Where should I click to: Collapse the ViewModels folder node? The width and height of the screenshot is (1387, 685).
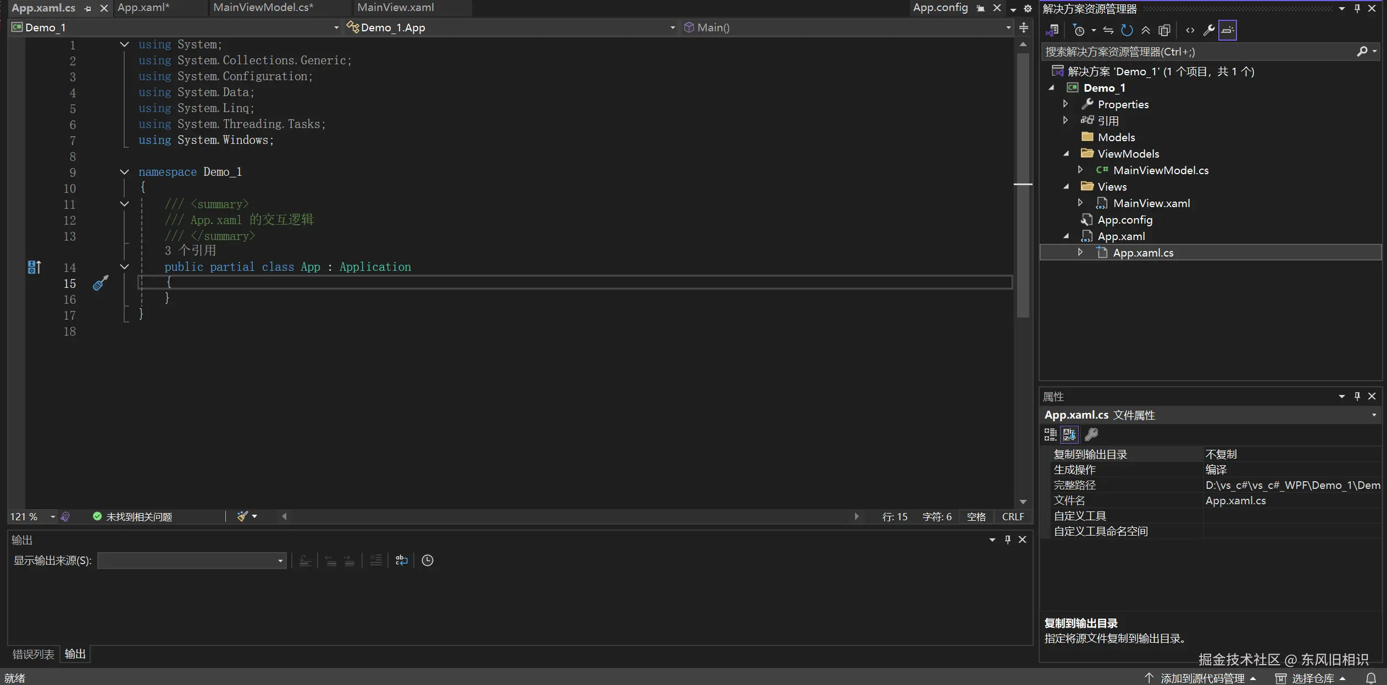pyautogui.click(x=1066, y=154)
